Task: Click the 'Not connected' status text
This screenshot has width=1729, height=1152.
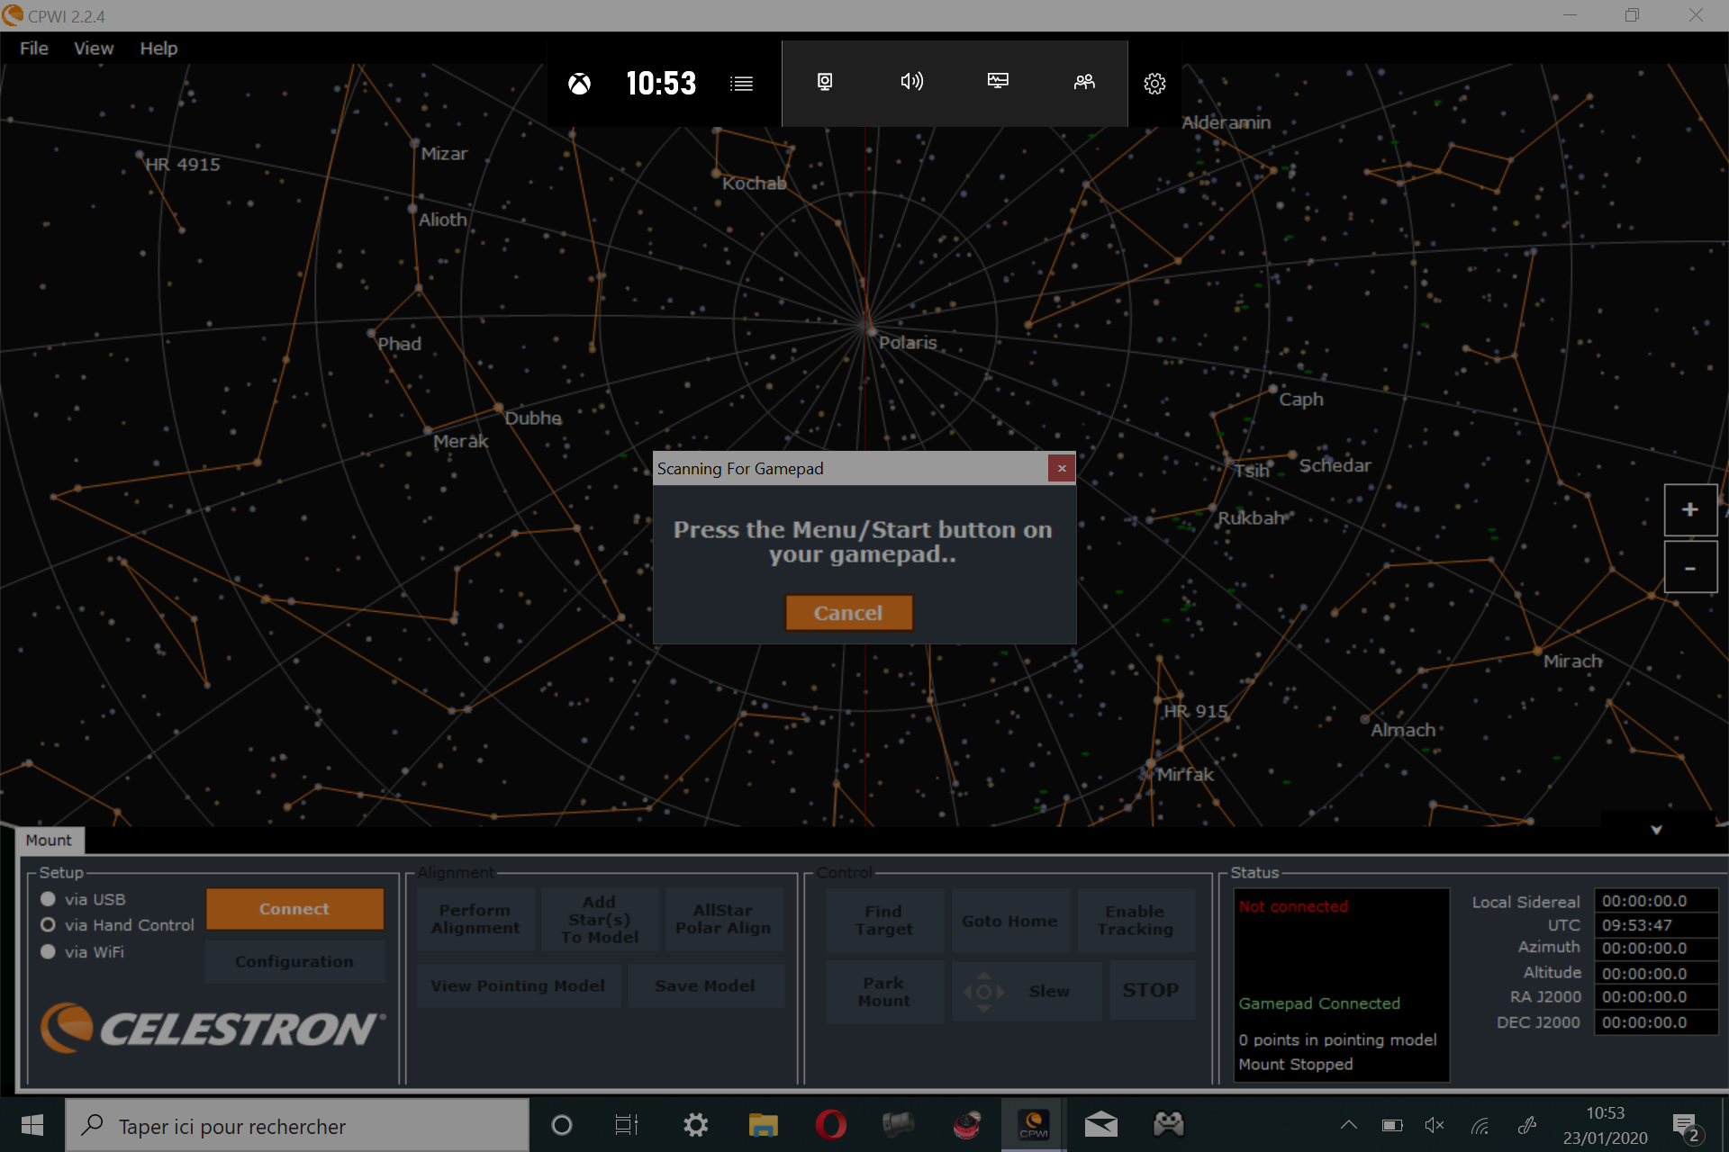Action: coord(1293,906)
